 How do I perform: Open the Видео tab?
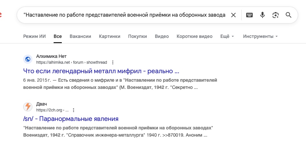[x=161, y=36]
